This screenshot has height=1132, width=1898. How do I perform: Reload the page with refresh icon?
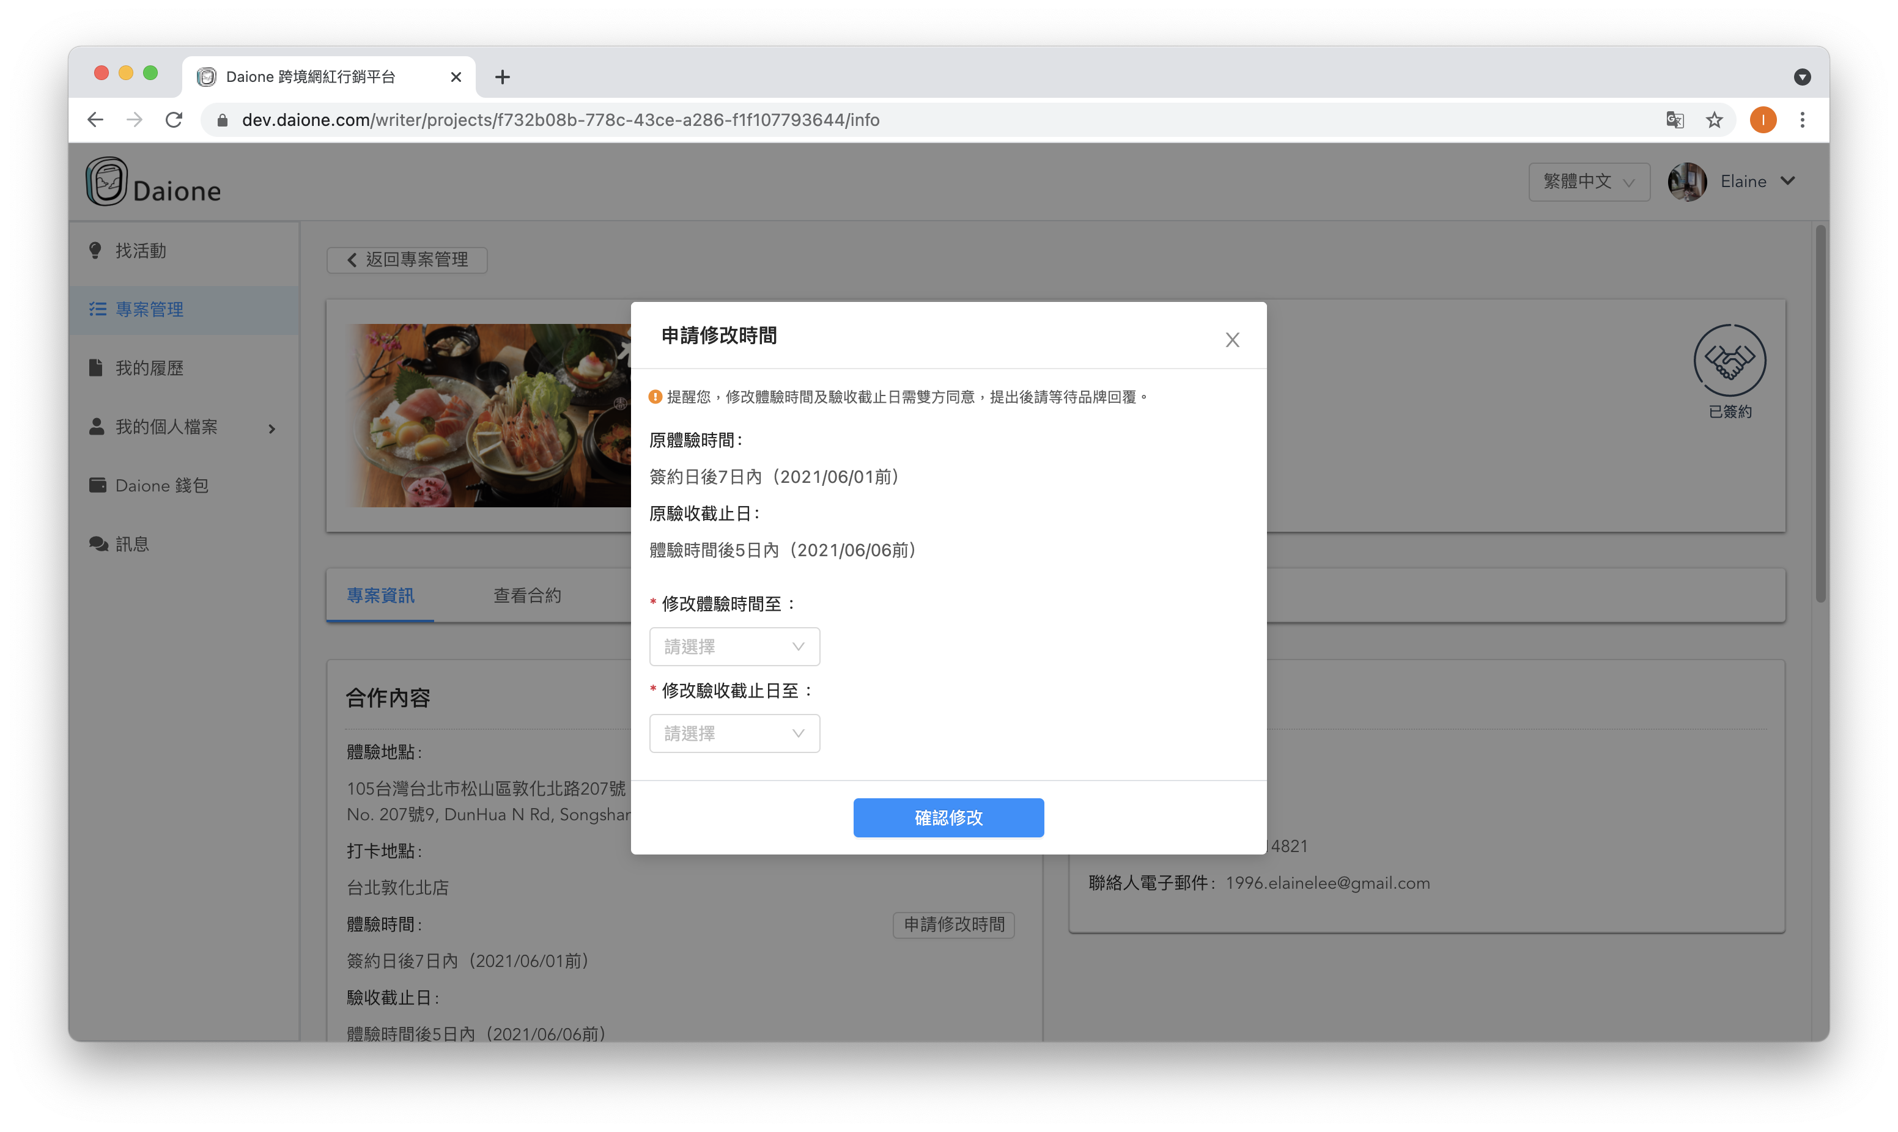pyautogui.click(x=174, y=120)
